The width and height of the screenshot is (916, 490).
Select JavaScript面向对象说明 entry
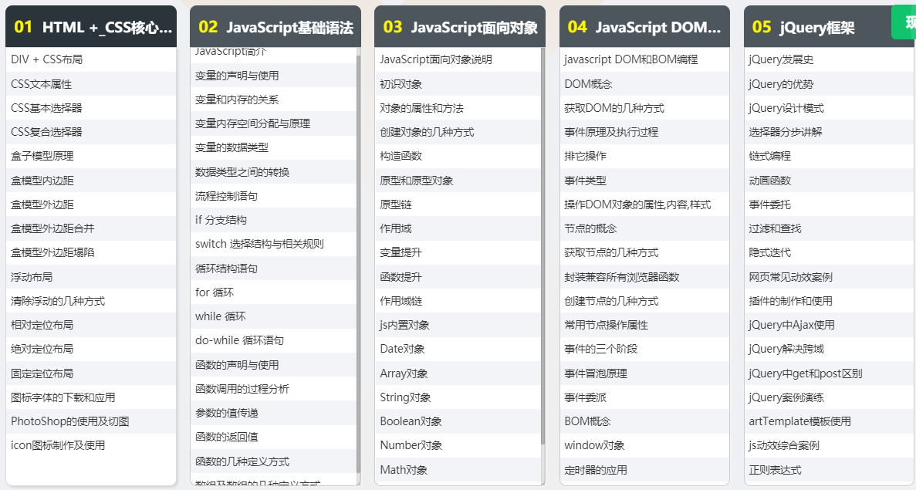click(x=458, y=59)
